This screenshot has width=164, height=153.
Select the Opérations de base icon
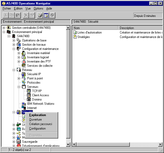pyautogui.click(x=19, y=40)
